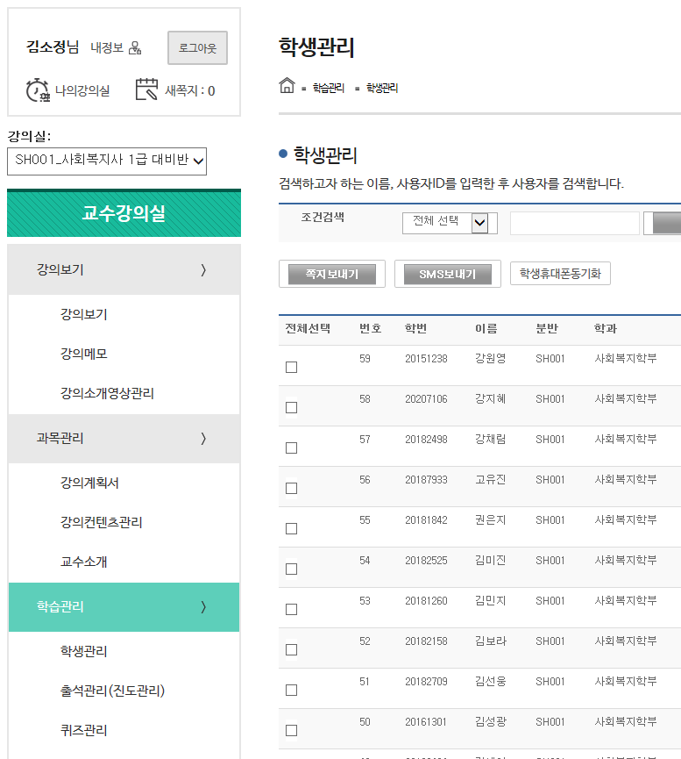Select the checkbox for student 고유진
This screenshot has height=759, width=681.
click(x=291, y=489)
